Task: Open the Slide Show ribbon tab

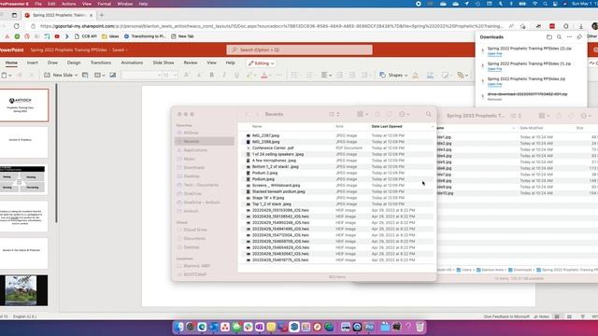Action: coord(164,63)
